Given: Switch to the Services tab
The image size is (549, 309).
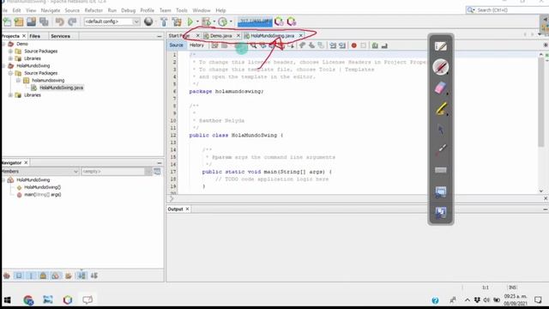Looking at the screenshot, I should coord(60,36).
